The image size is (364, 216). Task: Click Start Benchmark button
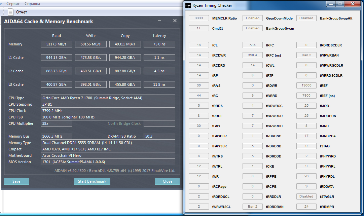coord(92,181)
